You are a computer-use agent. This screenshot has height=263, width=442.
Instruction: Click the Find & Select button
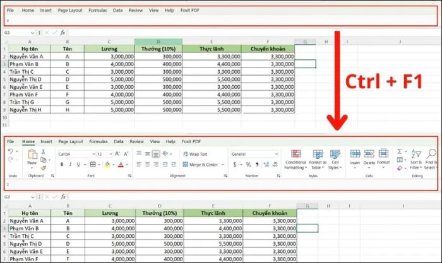431,160
